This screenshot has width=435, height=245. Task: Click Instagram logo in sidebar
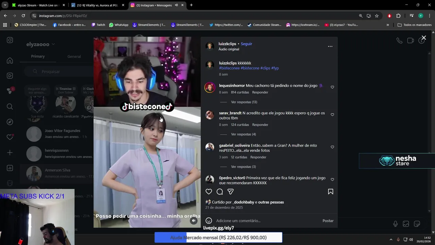pos(10,40)
